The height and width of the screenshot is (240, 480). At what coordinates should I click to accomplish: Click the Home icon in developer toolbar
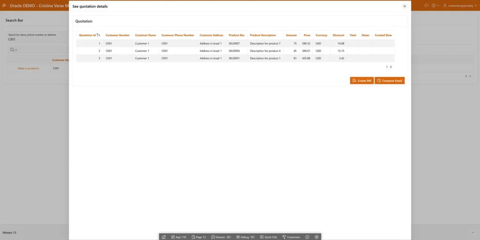(x=164, y=237)
